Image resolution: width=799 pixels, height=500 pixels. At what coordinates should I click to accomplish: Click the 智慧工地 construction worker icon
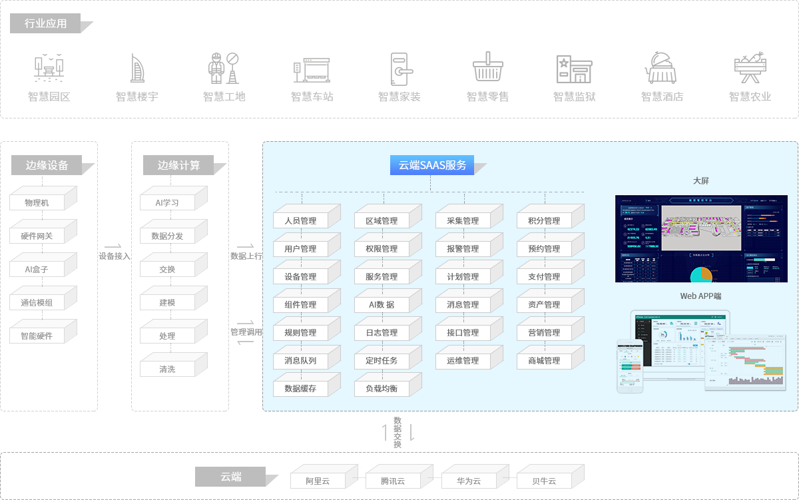224,67
